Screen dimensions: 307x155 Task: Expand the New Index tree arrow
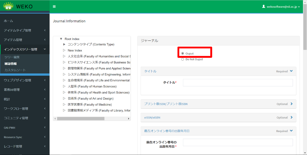coord(64,50)
